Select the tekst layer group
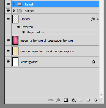Screen dimensions: 106x108 (x=55, y=4)
